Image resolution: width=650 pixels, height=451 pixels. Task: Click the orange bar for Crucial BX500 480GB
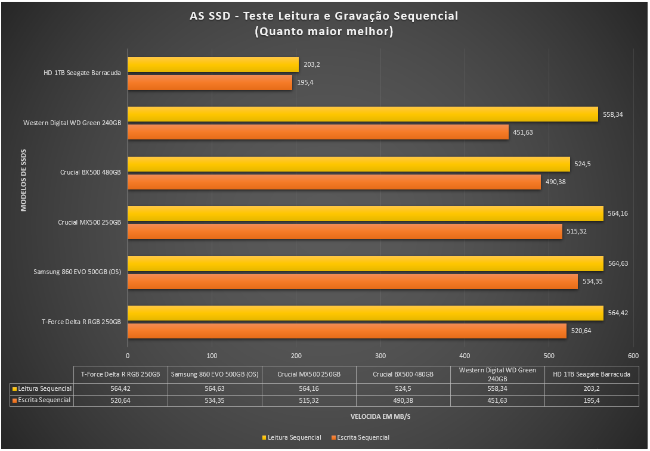point(334,182)
